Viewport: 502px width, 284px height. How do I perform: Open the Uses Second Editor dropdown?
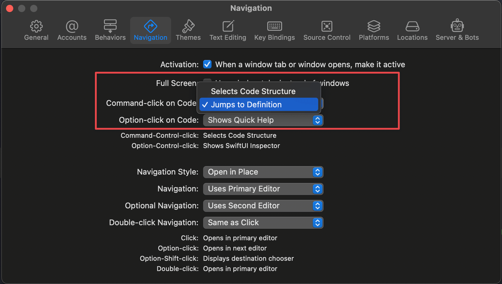click(x=263, y=206)
